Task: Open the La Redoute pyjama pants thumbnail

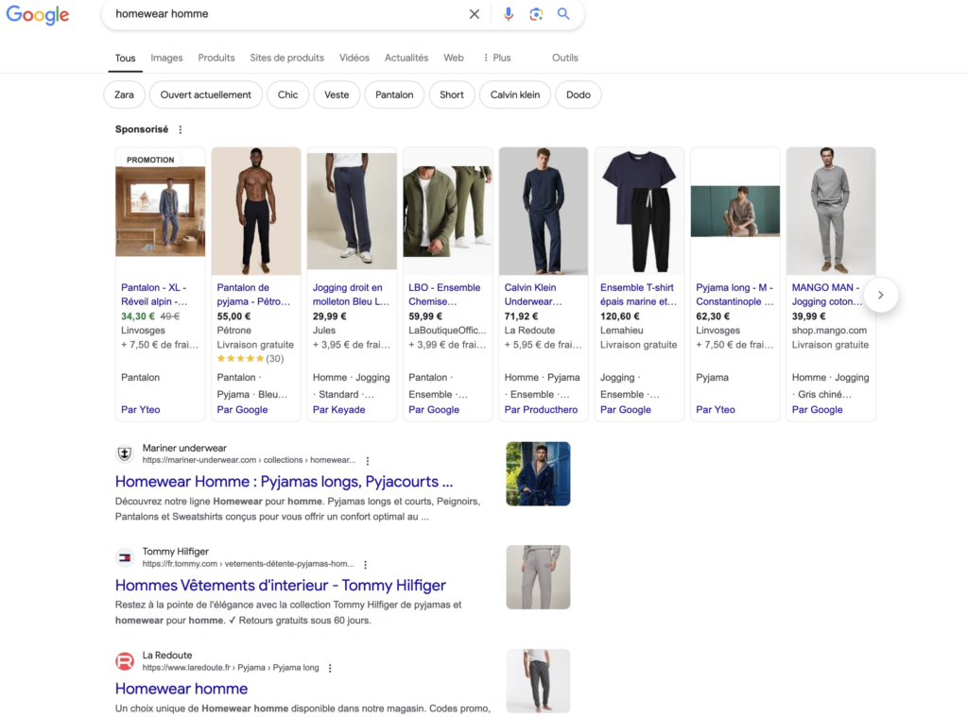Action: click(x=538, y=681)
